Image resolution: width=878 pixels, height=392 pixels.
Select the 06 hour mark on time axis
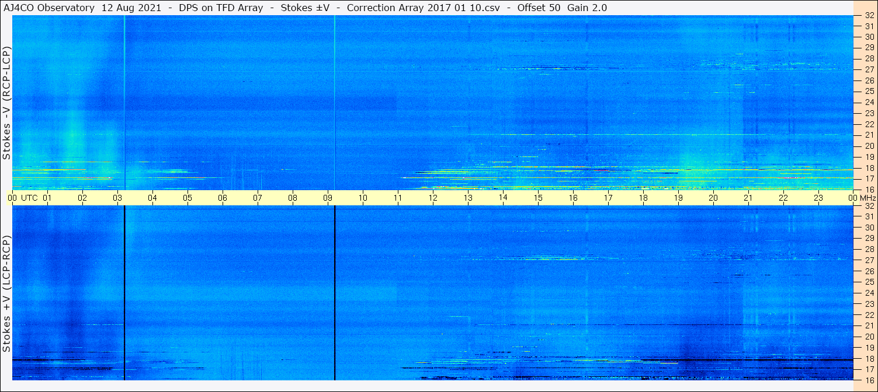tap(223, 198)
